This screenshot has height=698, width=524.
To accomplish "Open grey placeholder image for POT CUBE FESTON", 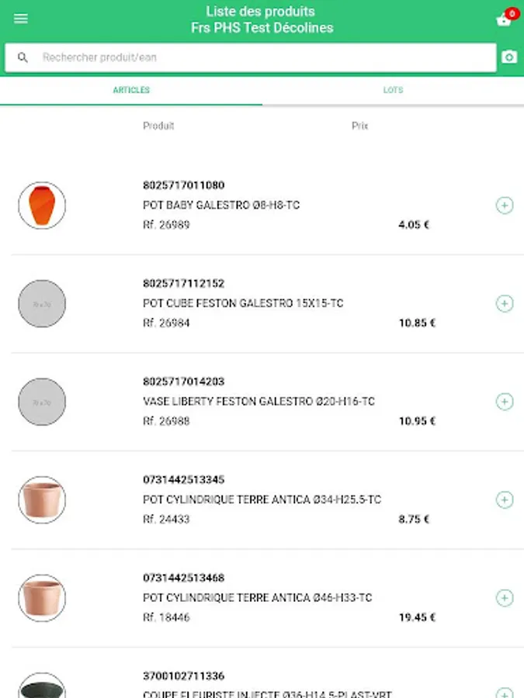I will tap(42, 303).
